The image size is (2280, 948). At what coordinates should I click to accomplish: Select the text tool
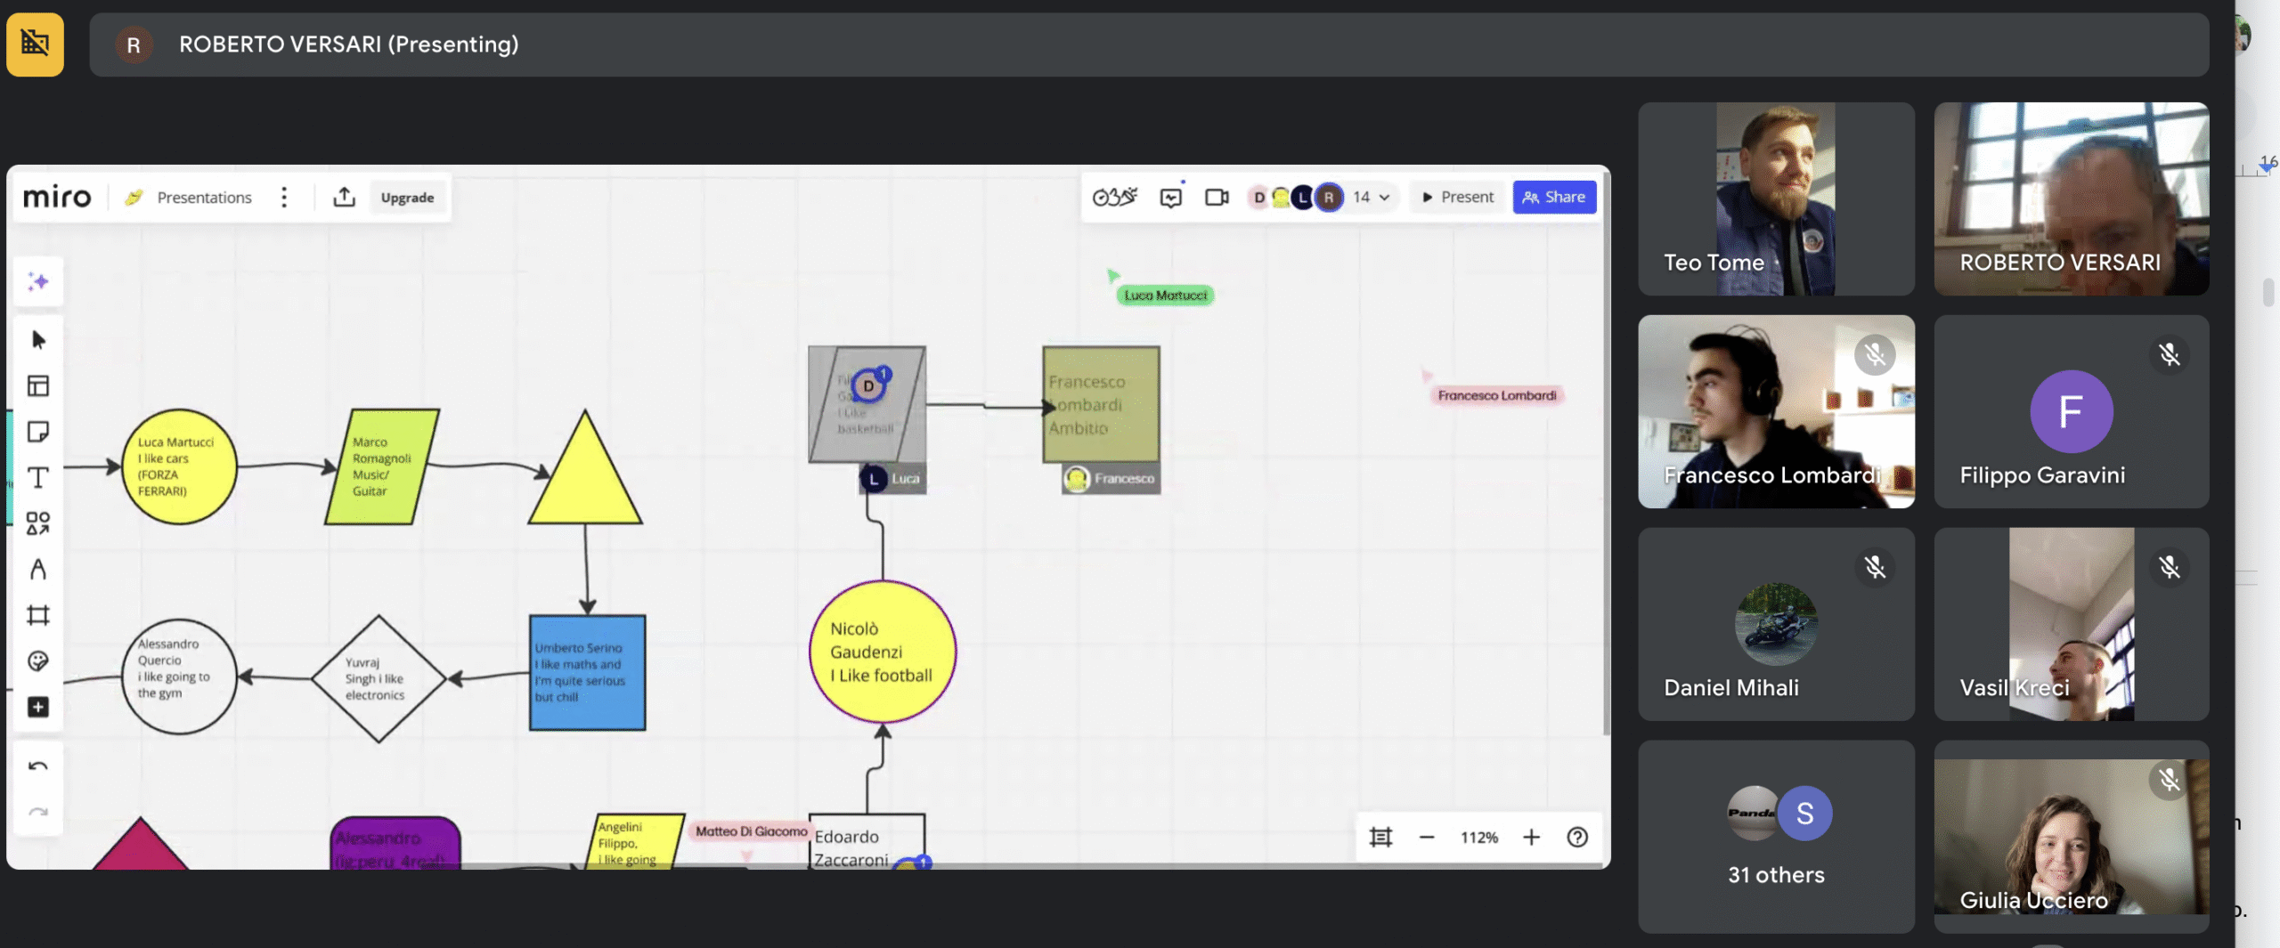point(38,478)
